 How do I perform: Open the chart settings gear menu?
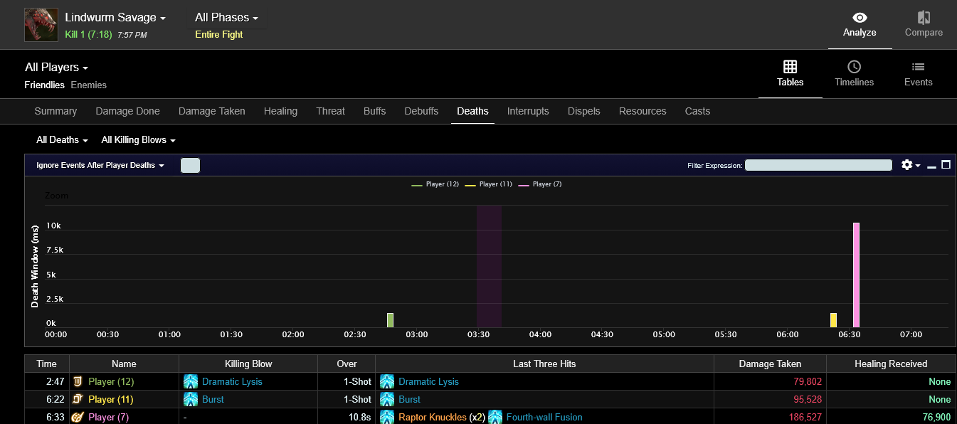click(910, 165)
